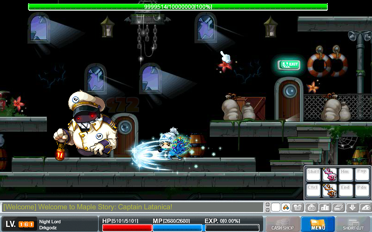Screen dimensions: 372x232
Task: Open the Menu button
Action: pos(318,224)
